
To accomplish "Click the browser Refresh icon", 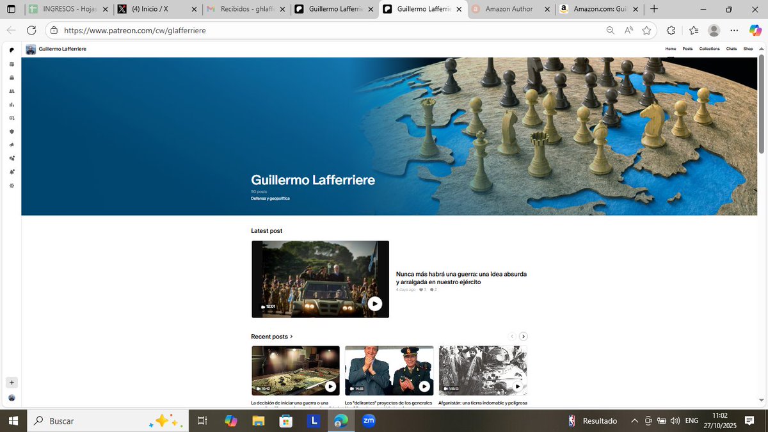I will pos(31,30).
